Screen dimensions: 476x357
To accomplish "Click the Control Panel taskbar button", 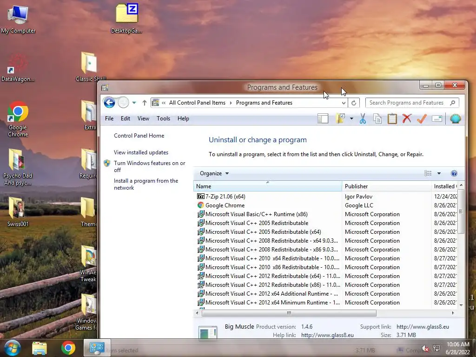I will point(97,348).
